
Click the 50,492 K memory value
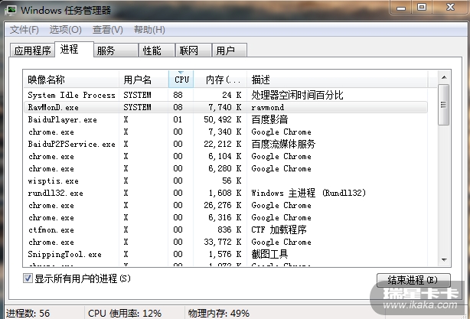tap(223, 119)
